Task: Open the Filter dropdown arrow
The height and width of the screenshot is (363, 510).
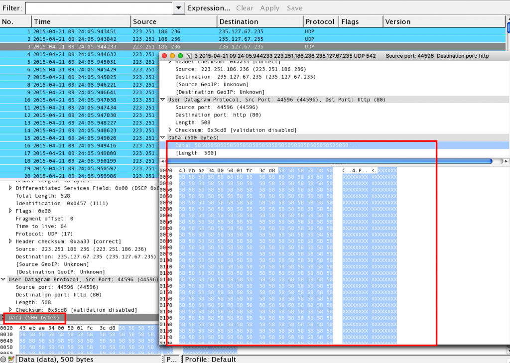Action: 179,8
